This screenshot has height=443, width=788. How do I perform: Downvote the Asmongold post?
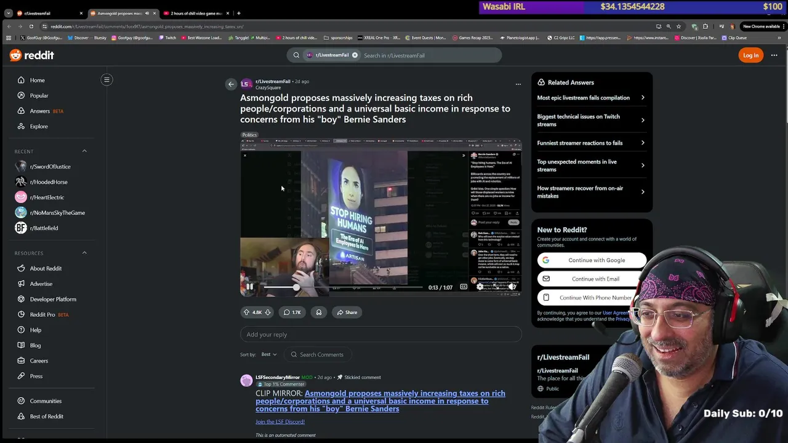(x=268, y=313)
